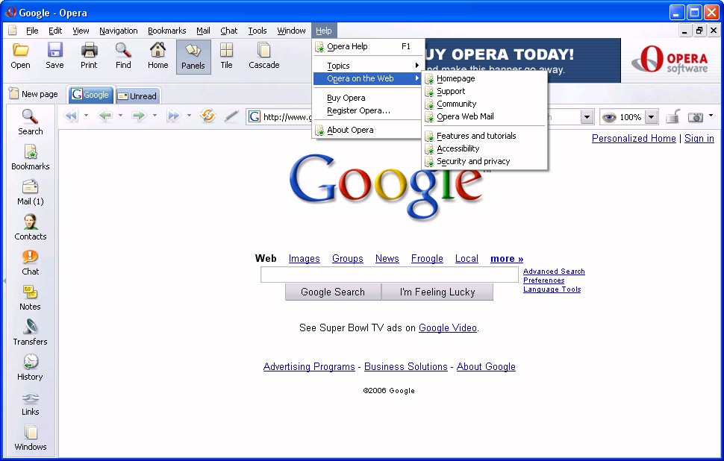Image resolution: width=724 pixels, height=461 pixels.
Task: Open the Notes panel in sidebar
Action: click(30, 297)
